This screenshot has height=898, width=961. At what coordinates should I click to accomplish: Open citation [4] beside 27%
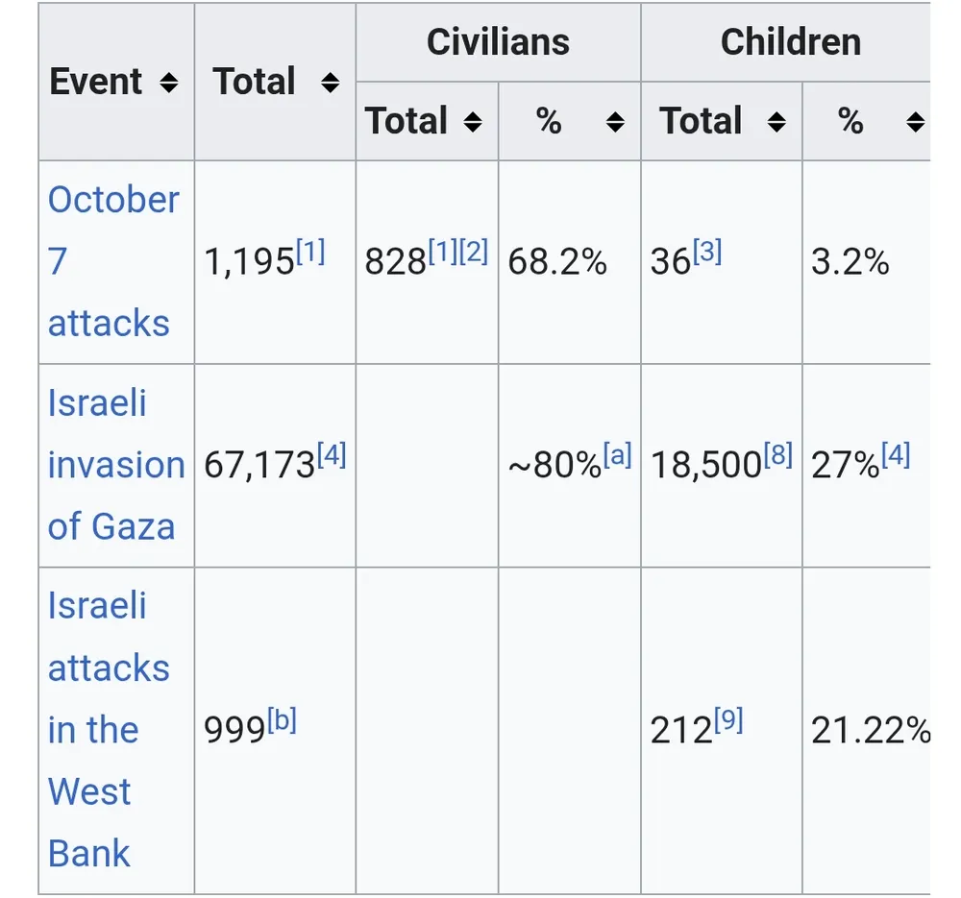[x=895, y=455]
